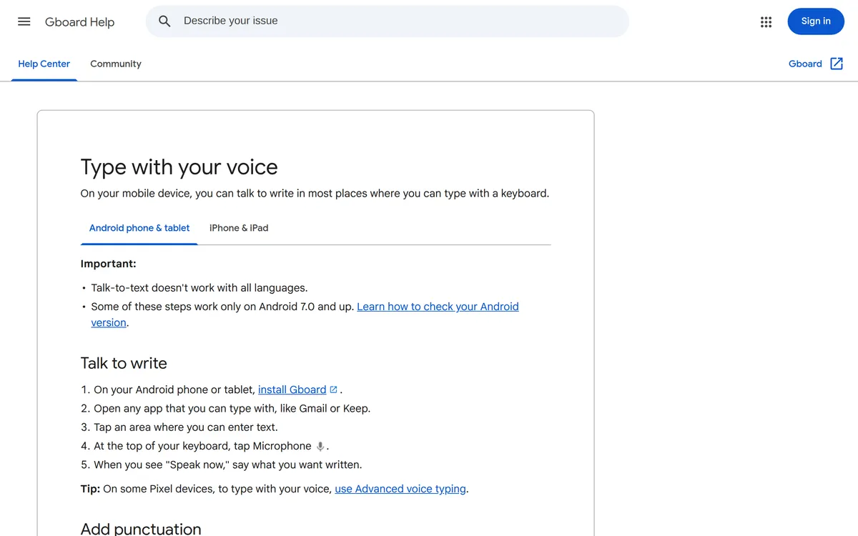Click the Add punctuation heading
This screenshot has width=858, height=536.
(141, 529)
